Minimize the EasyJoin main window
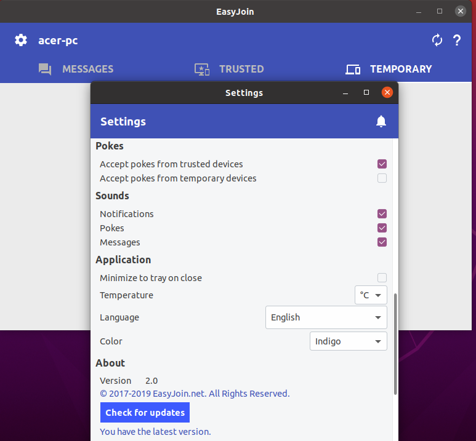The height and width of the screenshot is (441, 476). [x=419, y=12]
